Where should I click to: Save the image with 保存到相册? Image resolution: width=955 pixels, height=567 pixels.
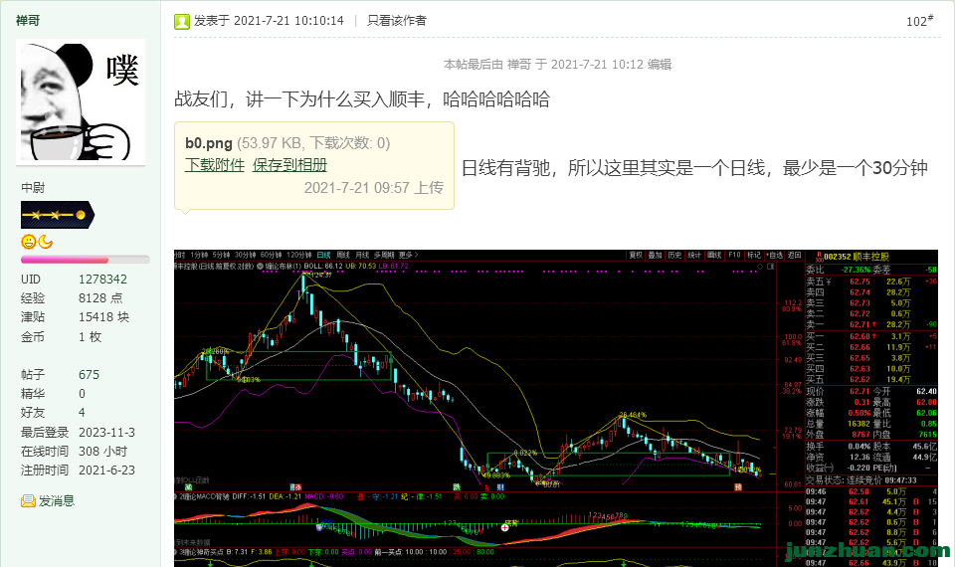(x=289, y=165)
